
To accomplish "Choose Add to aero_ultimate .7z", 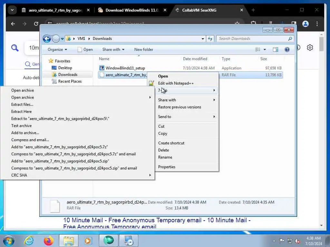I will pyautogui.click(x=77, y=147).
